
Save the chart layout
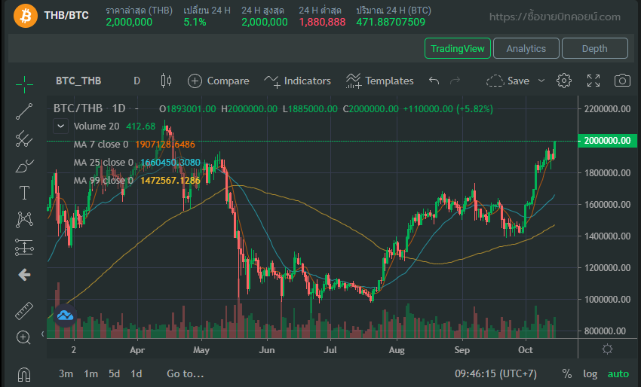(x=508, y=81)
